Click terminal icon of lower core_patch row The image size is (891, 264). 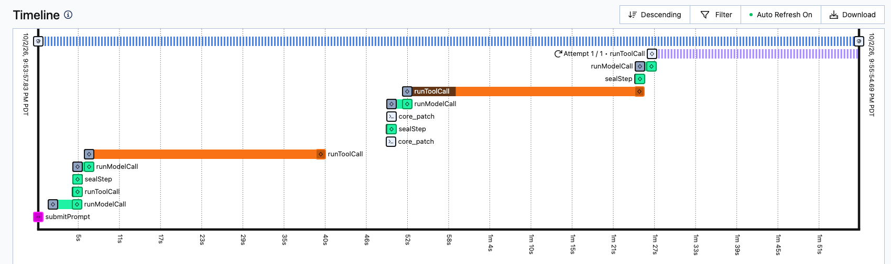pos(391,142)
